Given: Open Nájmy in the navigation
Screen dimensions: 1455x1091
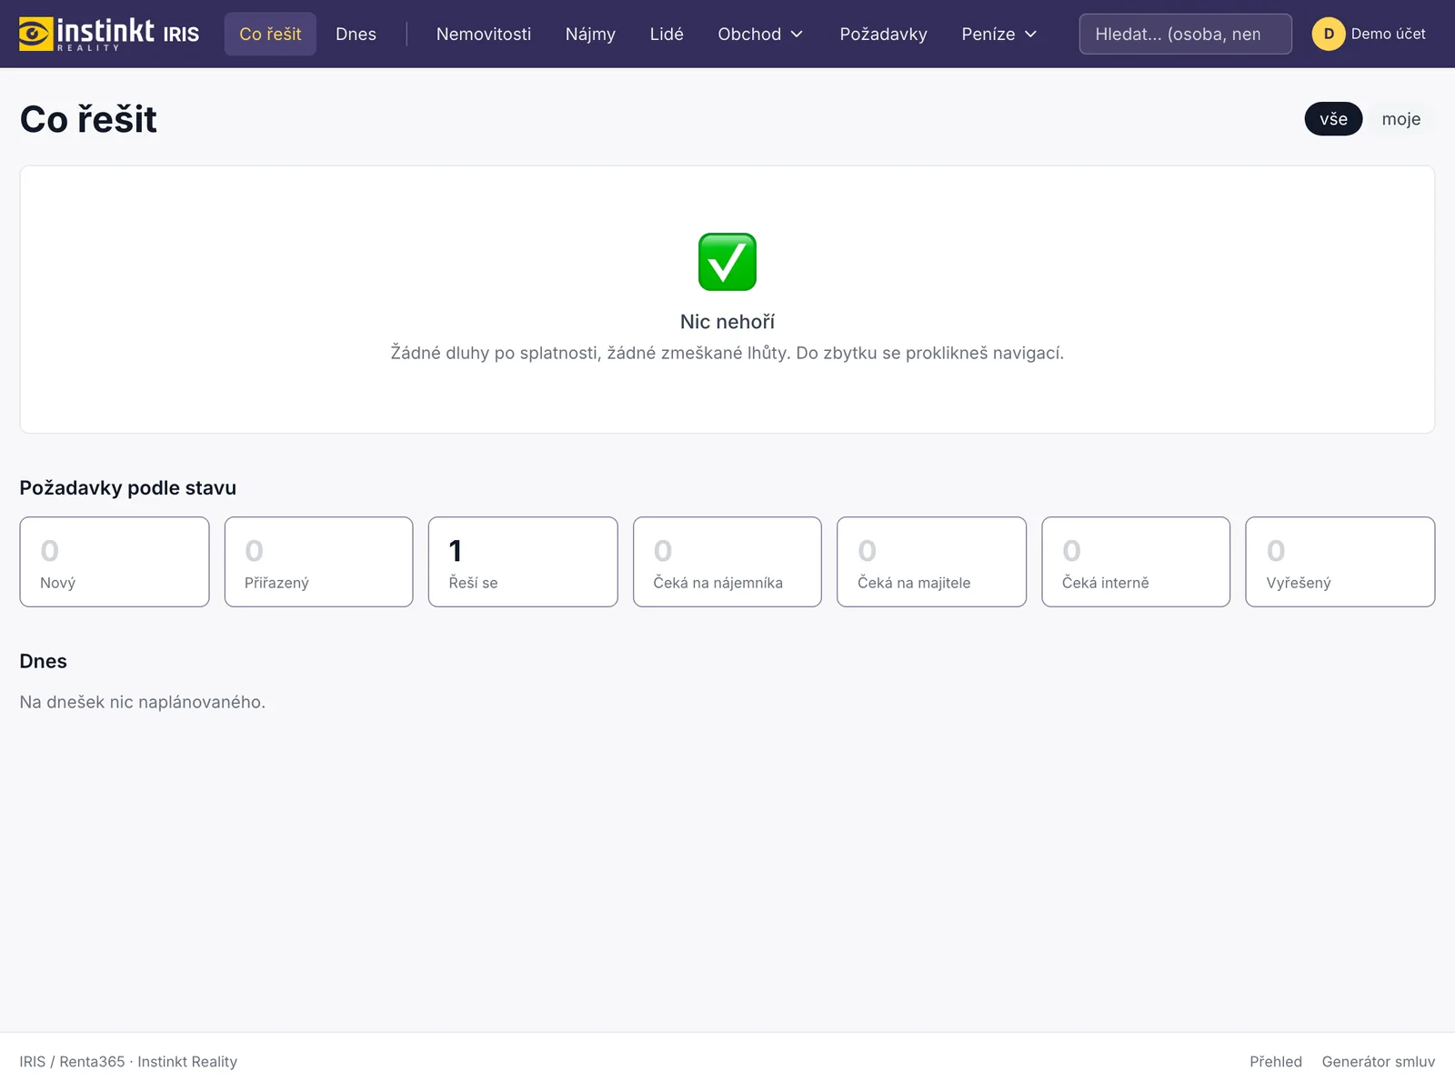Looking at the screenshot, I should tap(590, 34).
